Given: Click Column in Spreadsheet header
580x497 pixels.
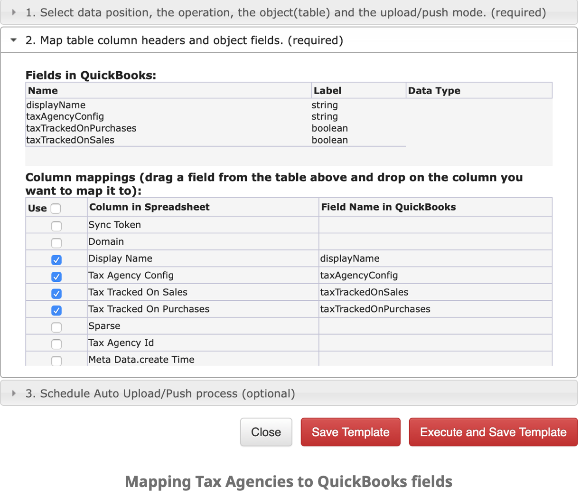Looking at the screenshot, I should click(x=203, y=207).
